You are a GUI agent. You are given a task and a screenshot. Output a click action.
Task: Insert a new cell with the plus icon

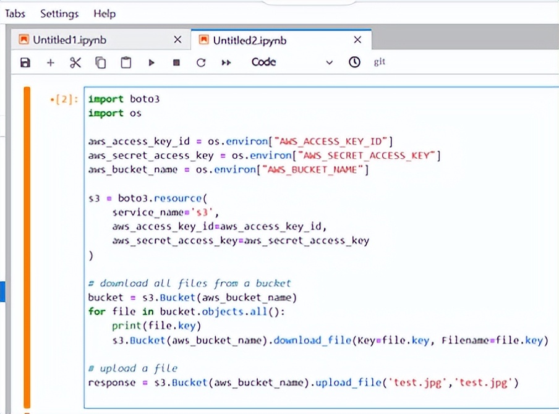tap(50, 62)
